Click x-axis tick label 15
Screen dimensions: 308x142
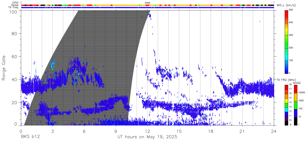[x=179, y=131]
